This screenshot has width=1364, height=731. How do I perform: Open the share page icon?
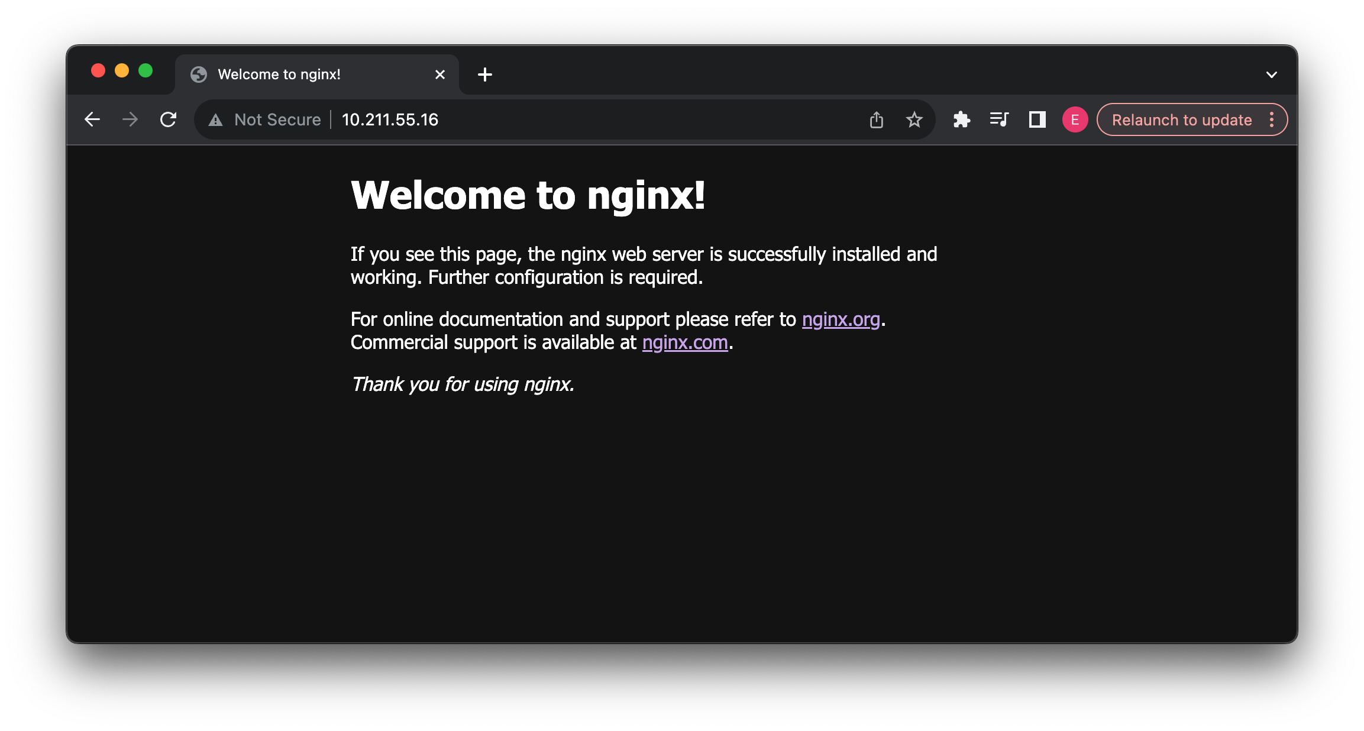point(877,120)
